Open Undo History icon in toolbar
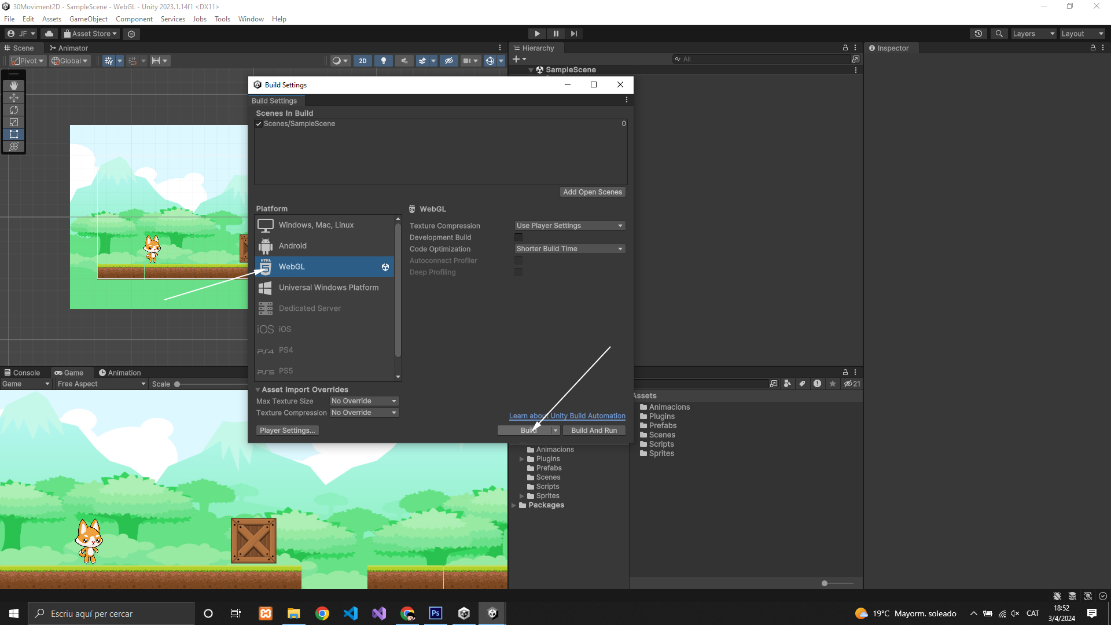Image resolution: width=1111 pixels, height=625 pixels. 978,34
